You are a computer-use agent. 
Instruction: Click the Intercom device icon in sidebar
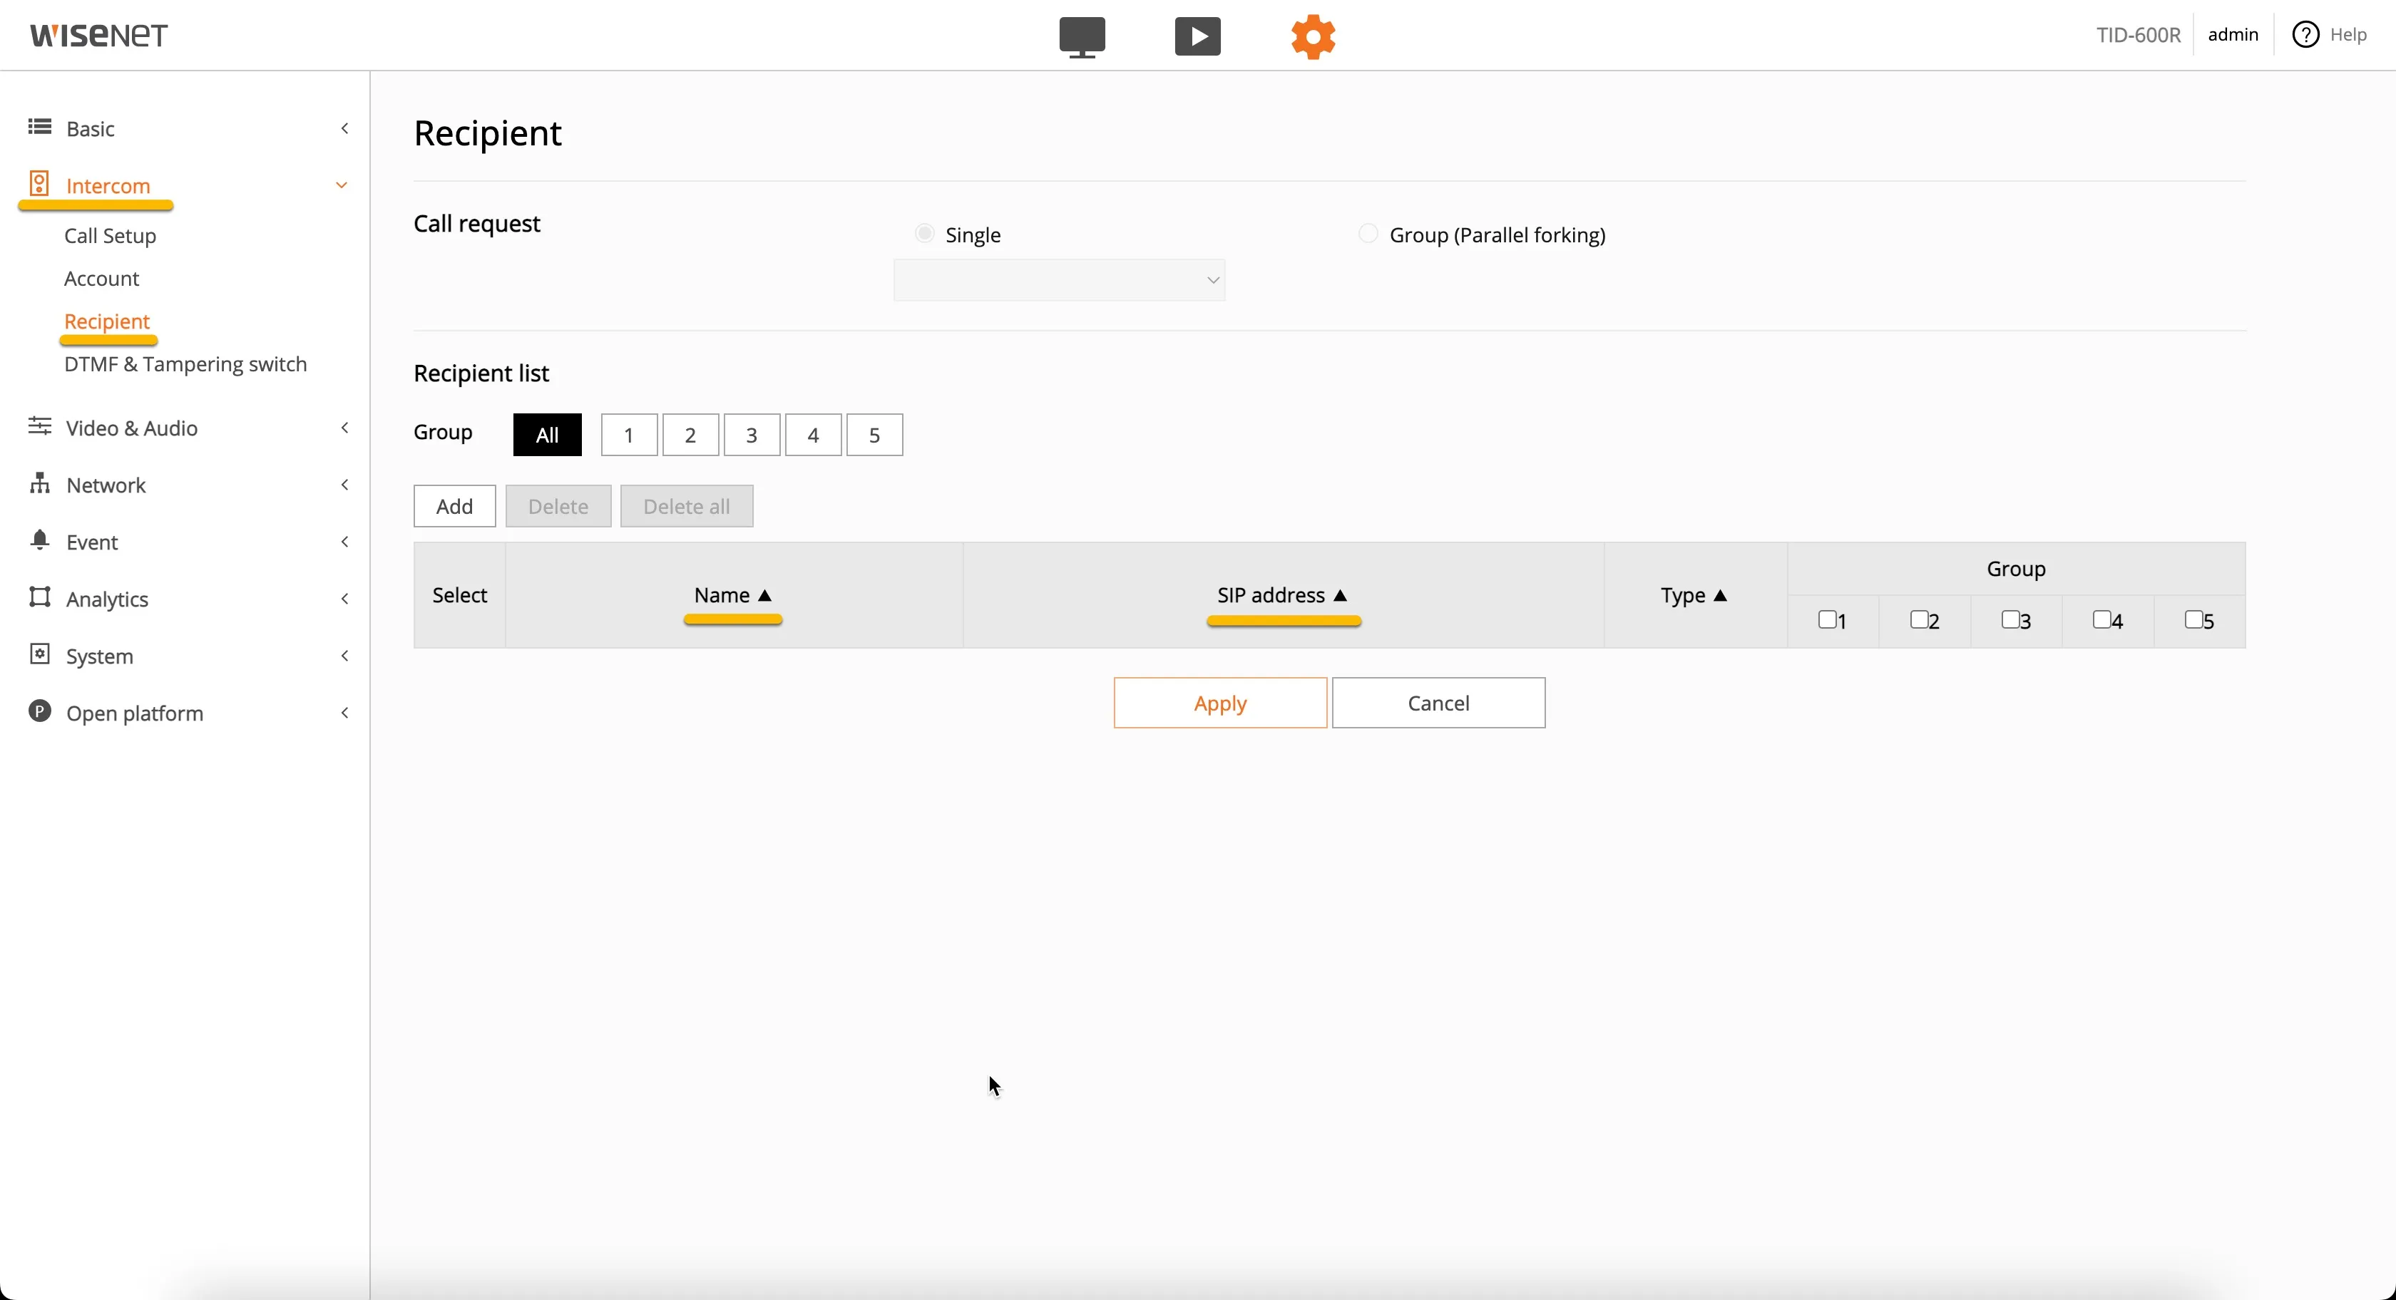[x=39, y=183]
